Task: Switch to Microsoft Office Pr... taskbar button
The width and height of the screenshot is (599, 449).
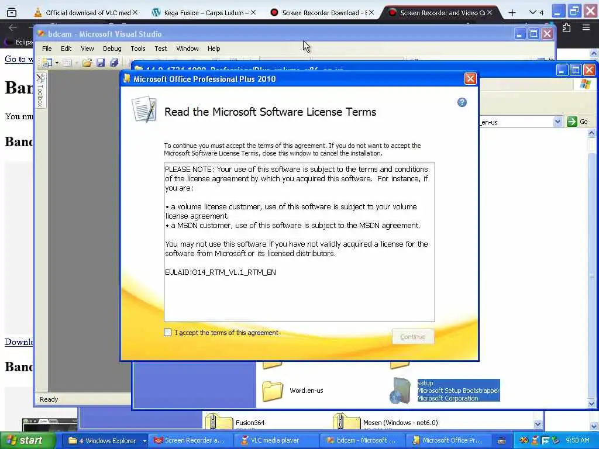Action: click(447, 441)
